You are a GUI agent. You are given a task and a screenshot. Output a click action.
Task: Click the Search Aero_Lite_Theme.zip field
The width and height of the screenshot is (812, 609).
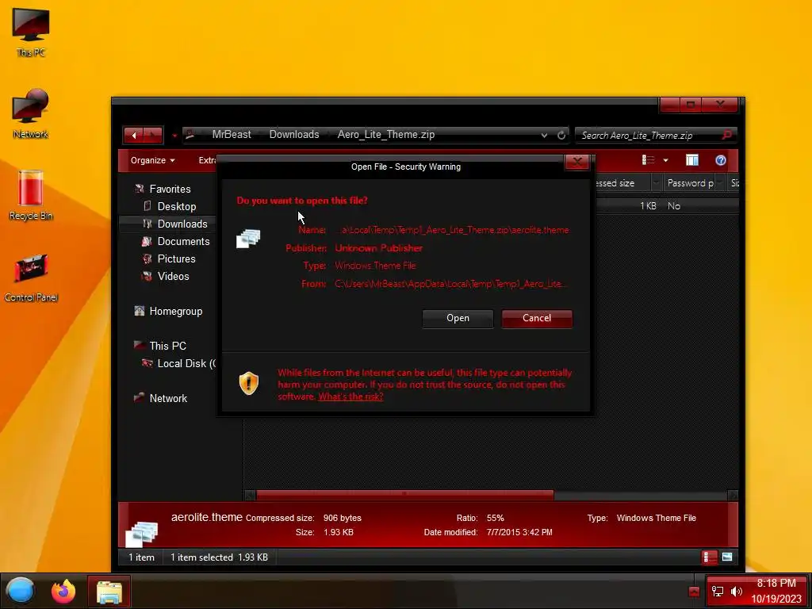(649, 135)
